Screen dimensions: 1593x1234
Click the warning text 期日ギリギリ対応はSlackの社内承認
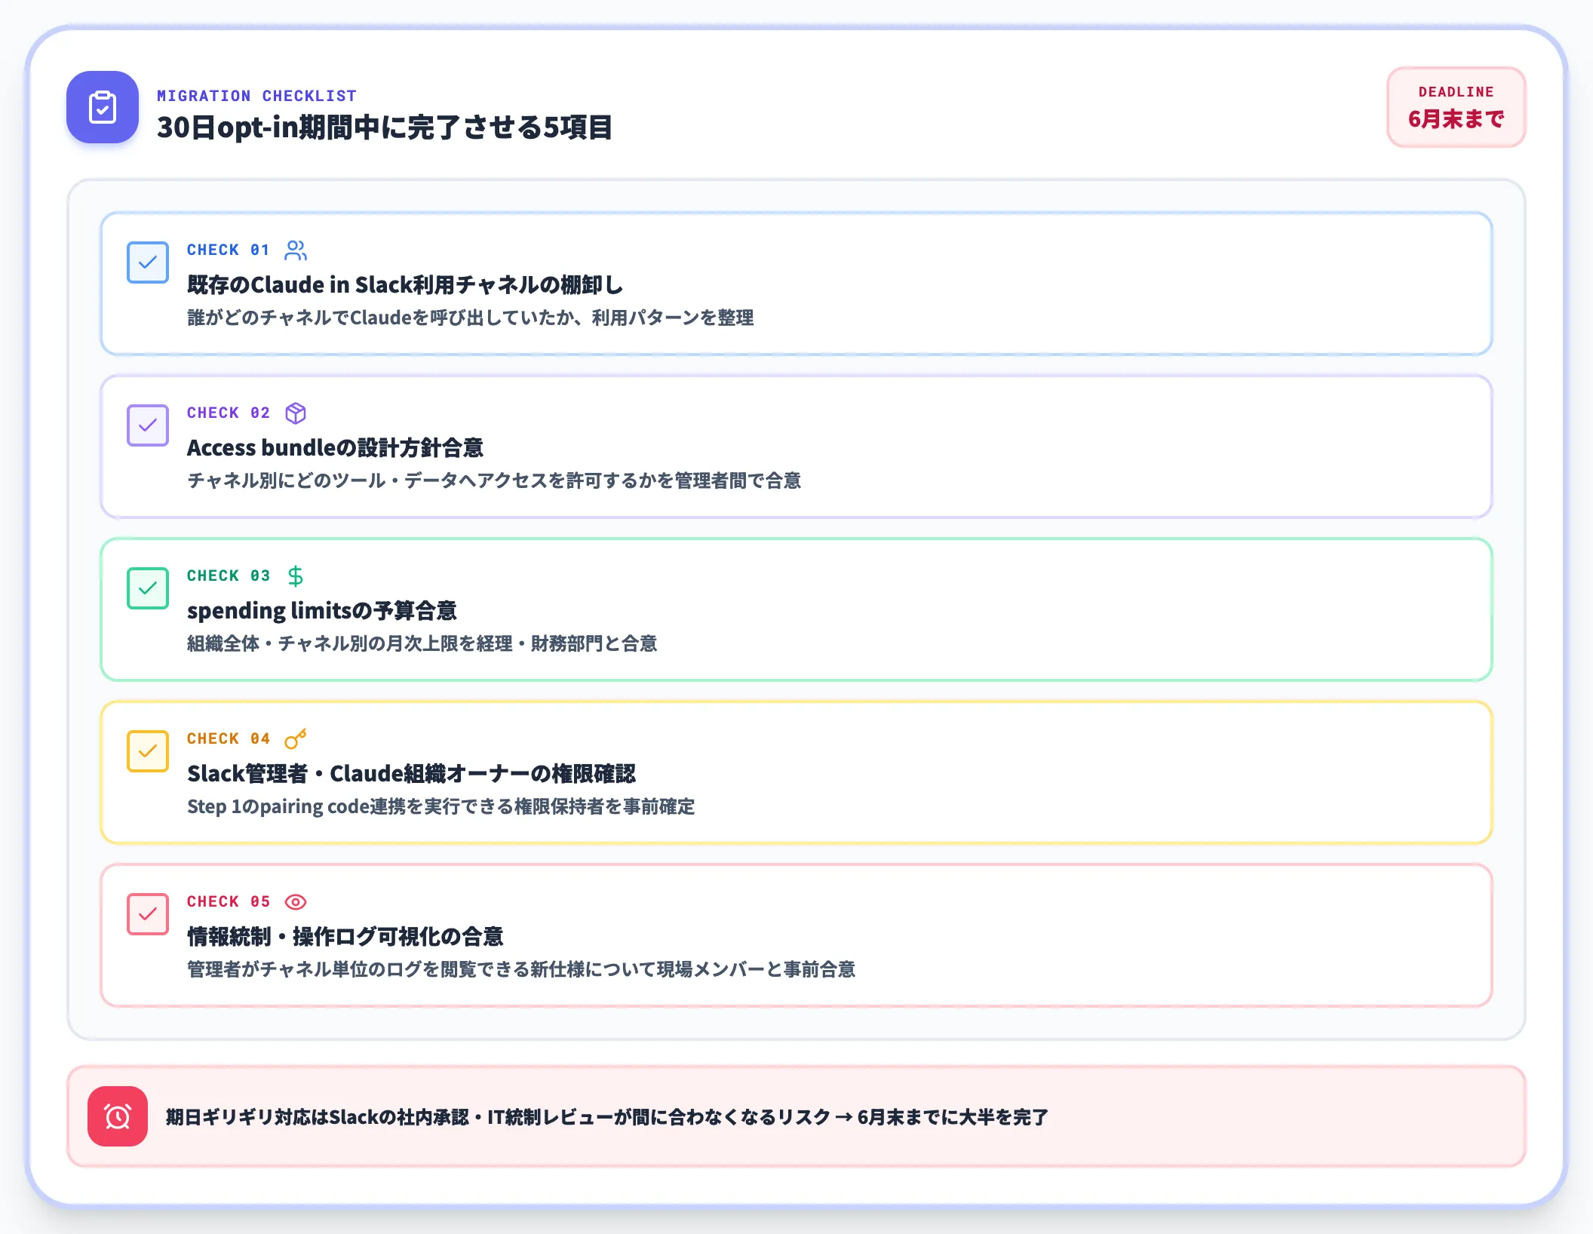click(x=607, y=1117)
